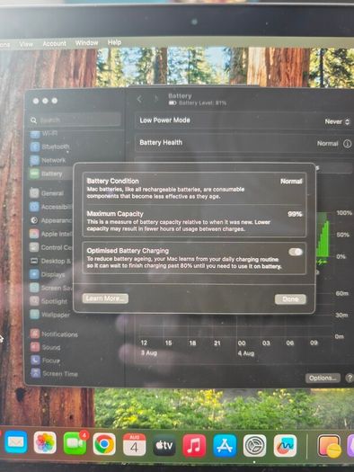Open Sound settings in sidebar
This screenshot has height=472, width=354.
[46, 347]
